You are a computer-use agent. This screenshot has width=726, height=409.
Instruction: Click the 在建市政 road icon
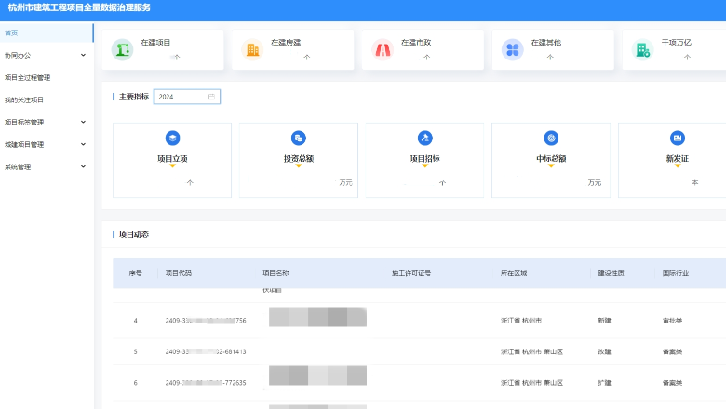click(383, 49)
